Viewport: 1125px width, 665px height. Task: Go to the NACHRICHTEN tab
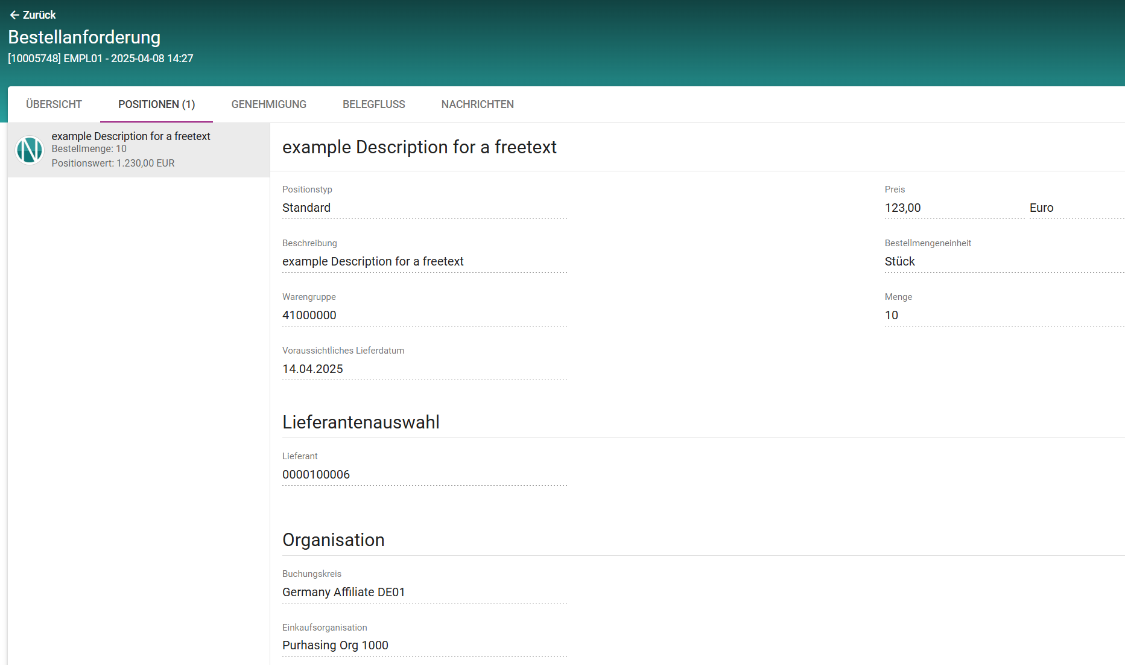(x=477, y=104)
